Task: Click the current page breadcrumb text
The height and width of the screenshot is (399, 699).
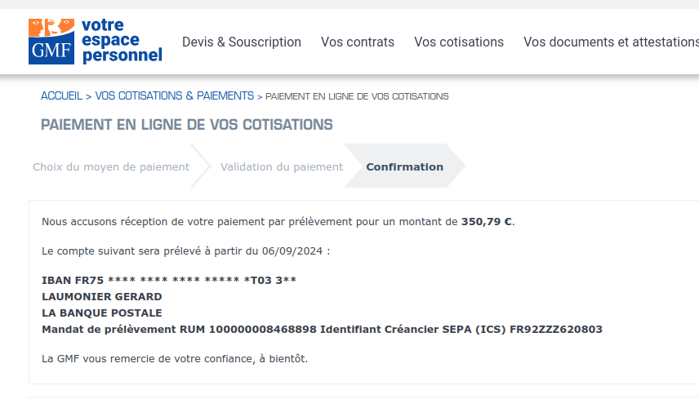Action: (357, 96)
